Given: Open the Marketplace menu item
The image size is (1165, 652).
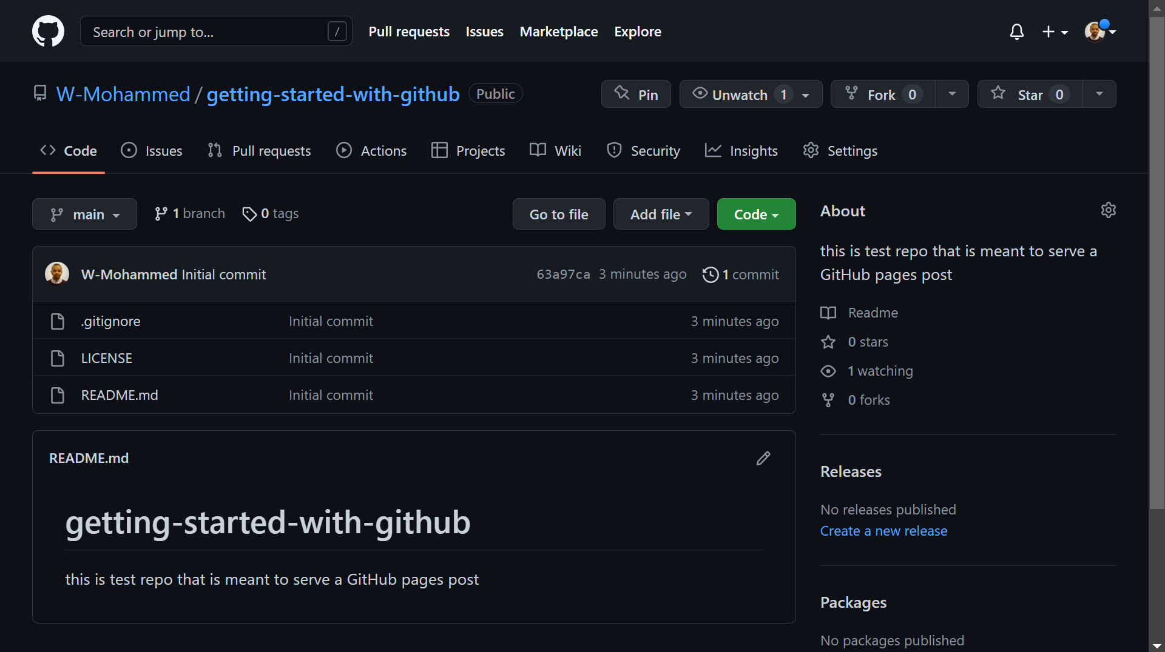Looking at the screenshot, I should [x=558, y=32].
